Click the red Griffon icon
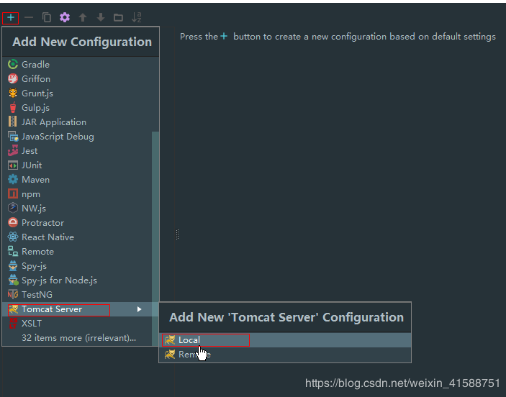This screenshot has height=397, width=506. [x=13, y=78]
